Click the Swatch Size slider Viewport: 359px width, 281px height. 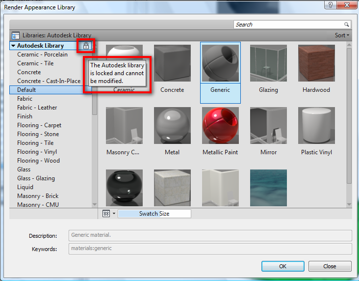coord(154,214)
